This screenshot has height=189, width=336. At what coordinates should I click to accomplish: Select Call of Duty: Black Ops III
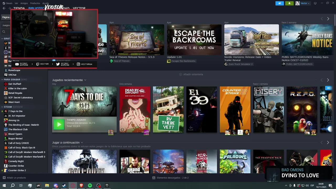[x=22, y=148]
